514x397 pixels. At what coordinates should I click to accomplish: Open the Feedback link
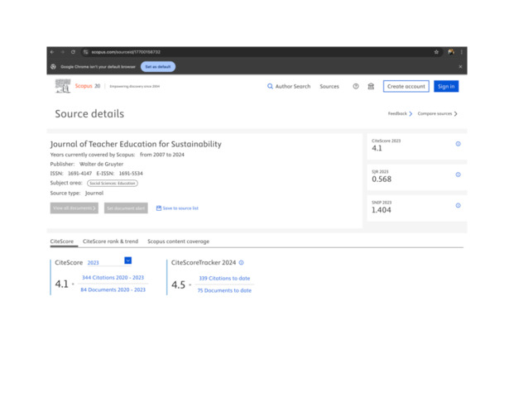coord(400,113)
